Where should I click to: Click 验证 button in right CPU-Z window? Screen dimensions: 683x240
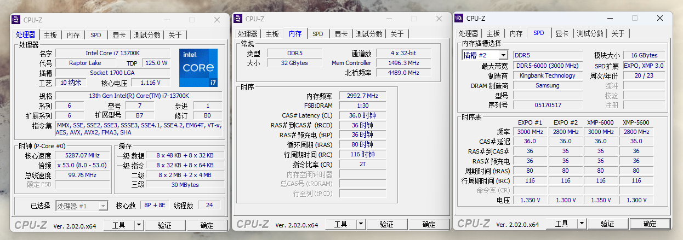[x=608, y=224]
